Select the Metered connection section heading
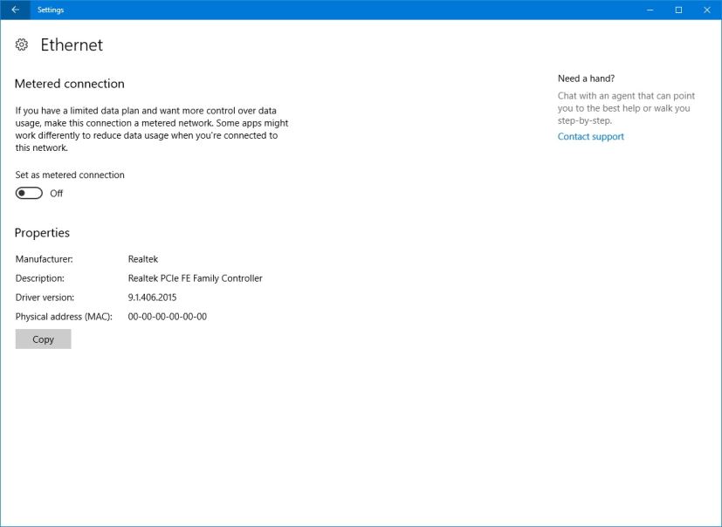Image resolution: width=722 pixels, height=527 pixels. tap(70, 84)
